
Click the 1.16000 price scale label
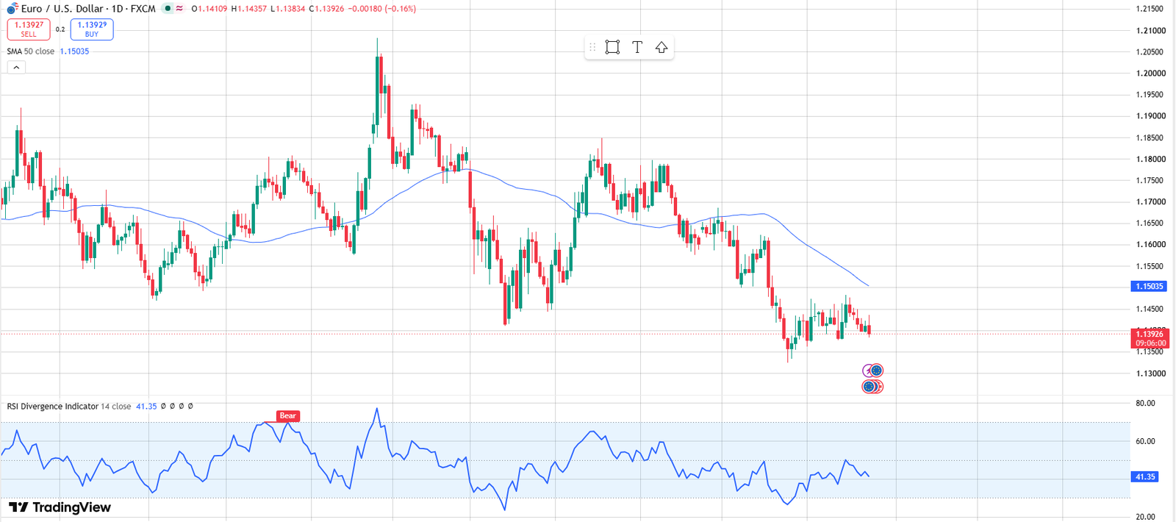coord(1150,245)
